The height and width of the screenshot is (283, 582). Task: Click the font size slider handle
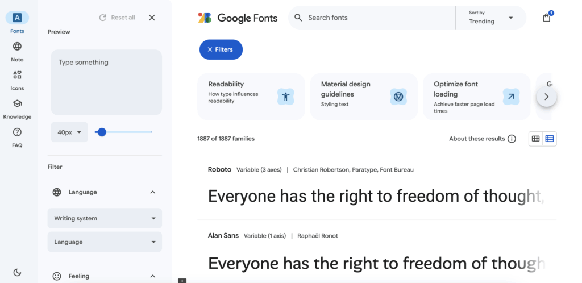102,132
